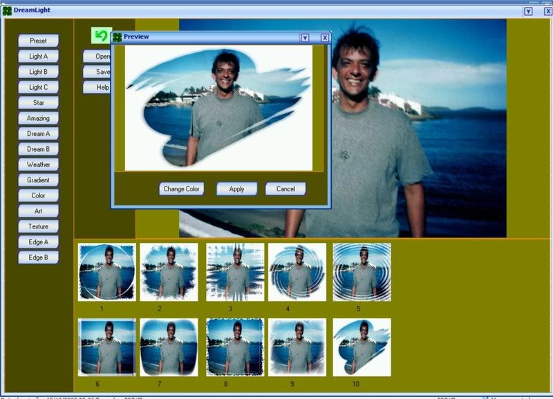The width and height of the screenshot is (553, 399).
Task: Switch to the Gradient effects
Action: (x=39, y=180)
